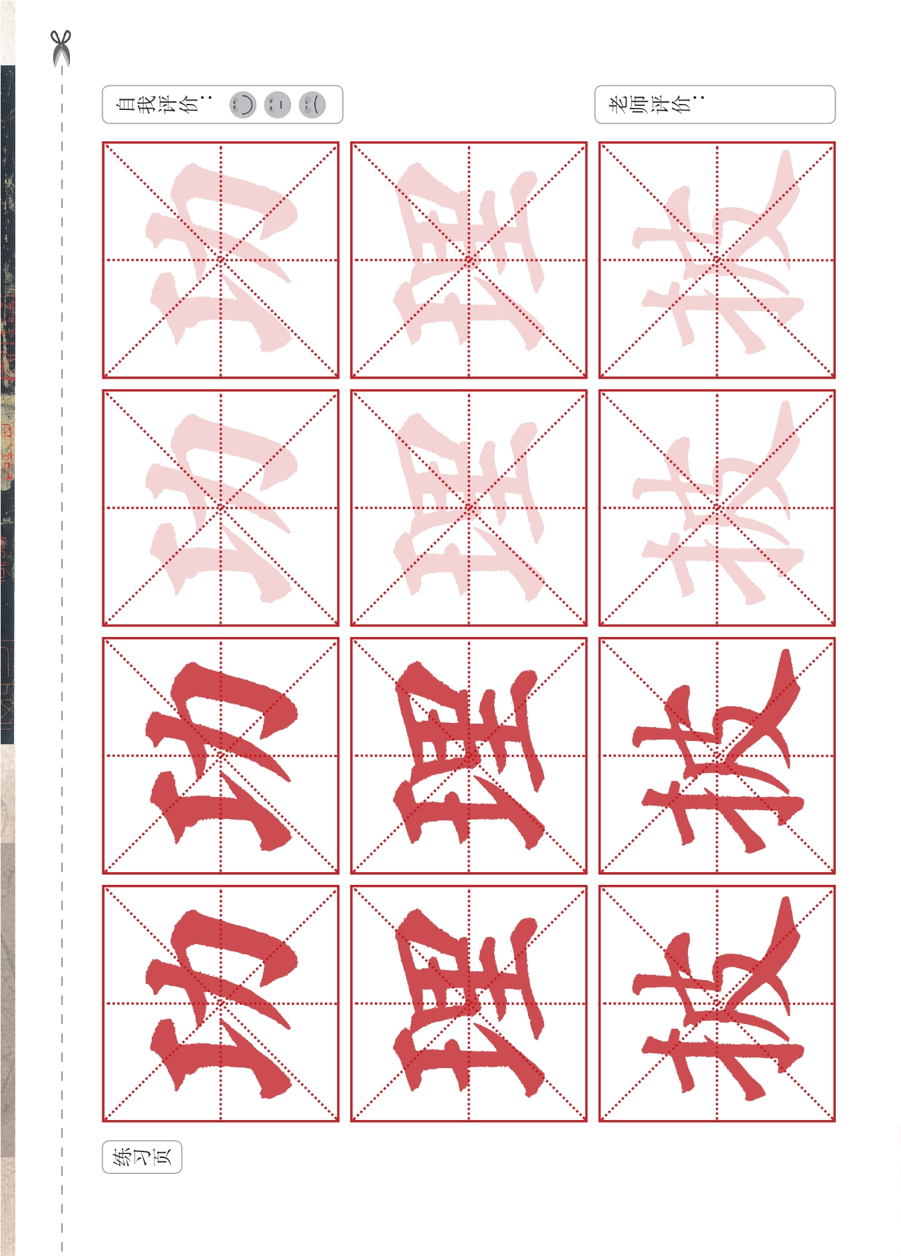
Task: Click the bottom-row dark red 理 cell
Action: (x=469, y=1003)
